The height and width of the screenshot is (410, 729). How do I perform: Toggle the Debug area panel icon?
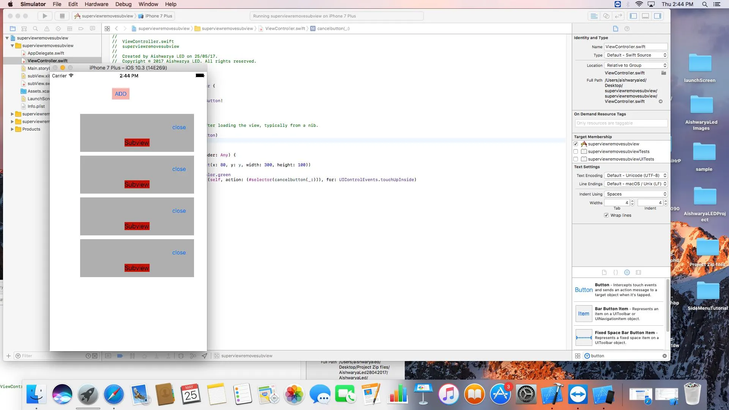[x=645, y=16]
